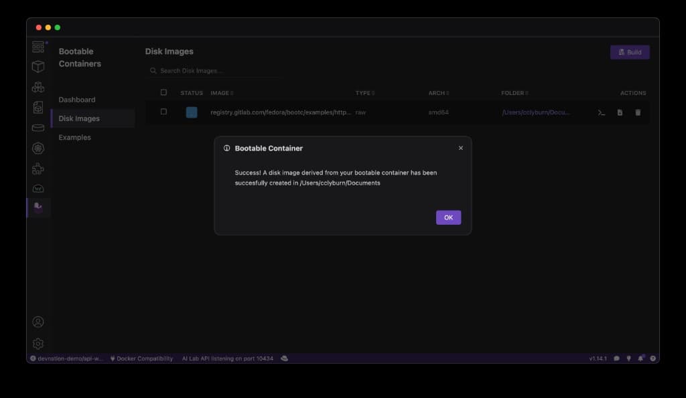This screenshot has height=398, width=686.
Task: Click OK in the Bootable Container dialog
Action: point(448,217)
